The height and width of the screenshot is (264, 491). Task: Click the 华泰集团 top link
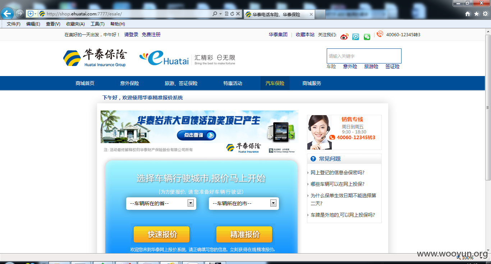278,34
